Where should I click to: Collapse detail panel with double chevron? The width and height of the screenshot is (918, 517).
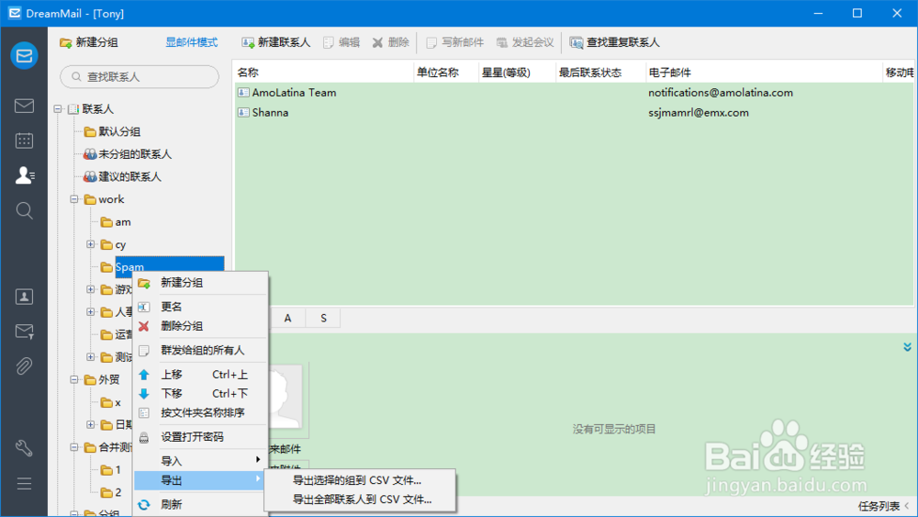coord(907,347)
